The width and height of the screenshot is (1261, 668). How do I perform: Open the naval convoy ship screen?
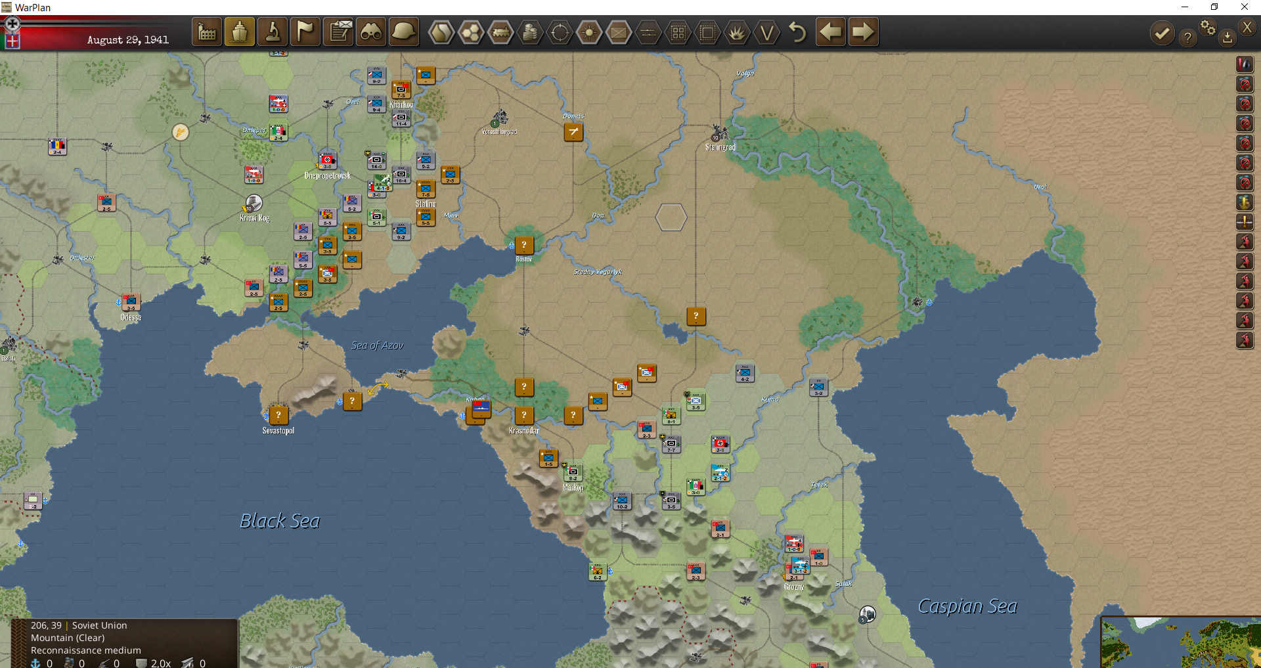click(x=240, y=32)
